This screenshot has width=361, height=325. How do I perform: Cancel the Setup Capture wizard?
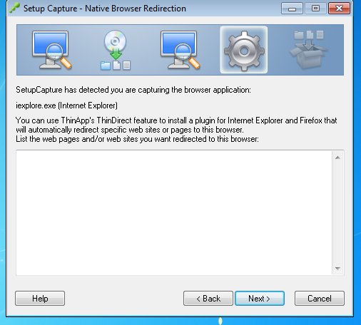(x=320, y=299)
